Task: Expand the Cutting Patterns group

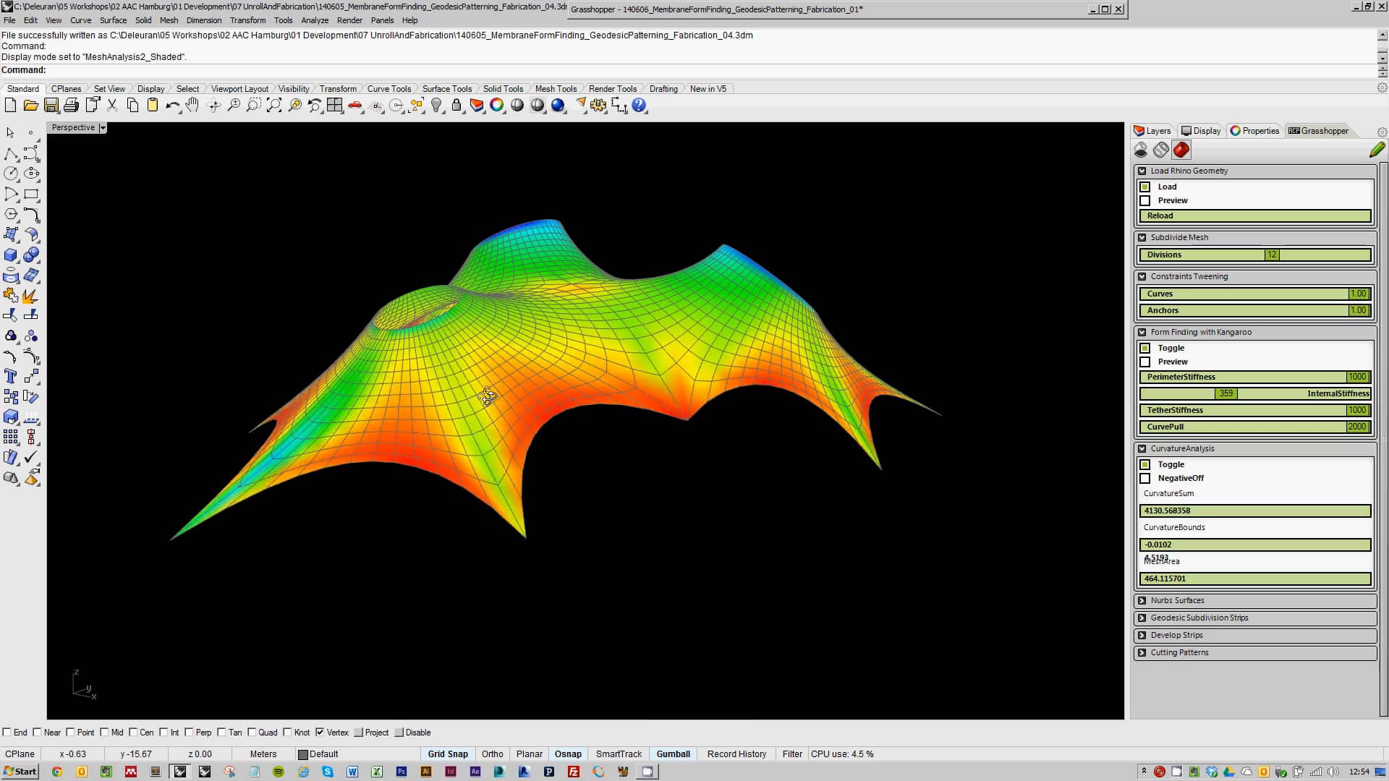Action: 1178,652
